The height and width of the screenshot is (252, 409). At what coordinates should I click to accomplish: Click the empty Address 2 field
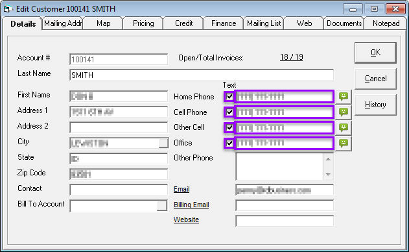coord(119,127)
